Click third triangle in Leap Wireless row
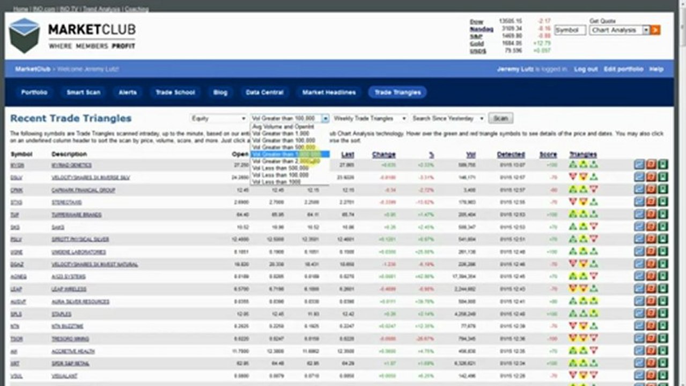Image resolution: width=686 pixels, height=386 pixels. click(x=594, y=289)
